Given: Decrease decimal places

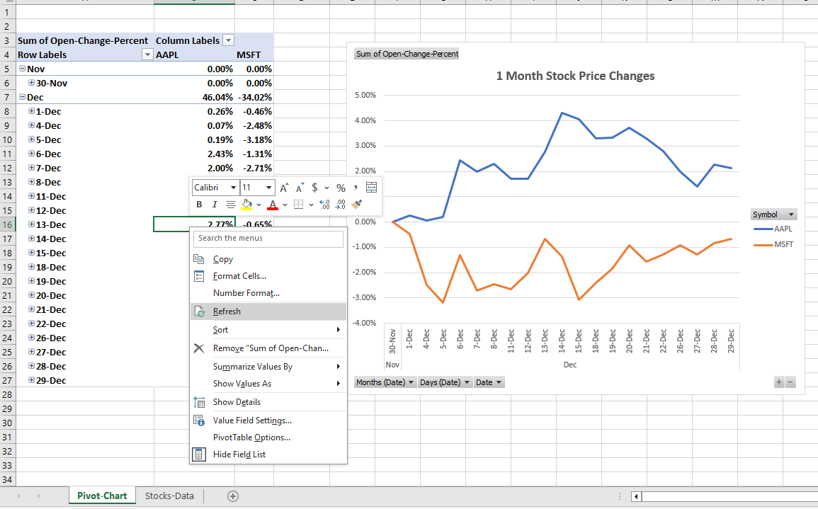Looking at the screenshot, I should pyautogui.click(x=341, y=205).
